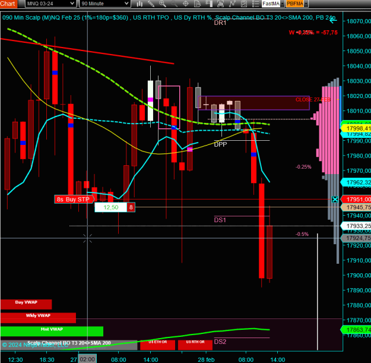
Task: Click the 18070,00 price axis label
Action: coord(359,21)
